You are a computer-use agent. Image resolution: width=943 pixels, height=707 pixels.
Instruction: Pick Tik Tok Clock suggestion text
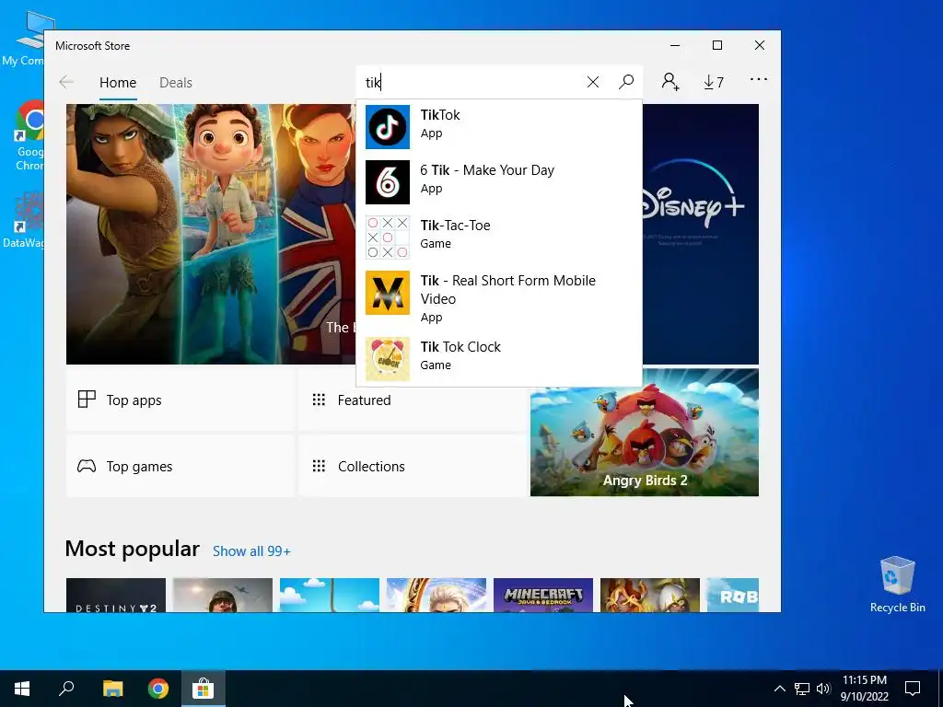(460, 347)
